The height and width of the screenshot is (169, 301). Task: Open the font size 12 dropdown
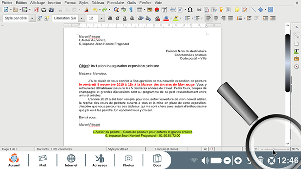pyautogui.click(x=101, y=18)
